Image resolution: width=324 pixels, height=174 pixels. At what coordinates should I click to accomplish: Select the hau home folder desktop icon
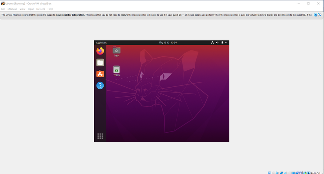(x=117, y=52)
